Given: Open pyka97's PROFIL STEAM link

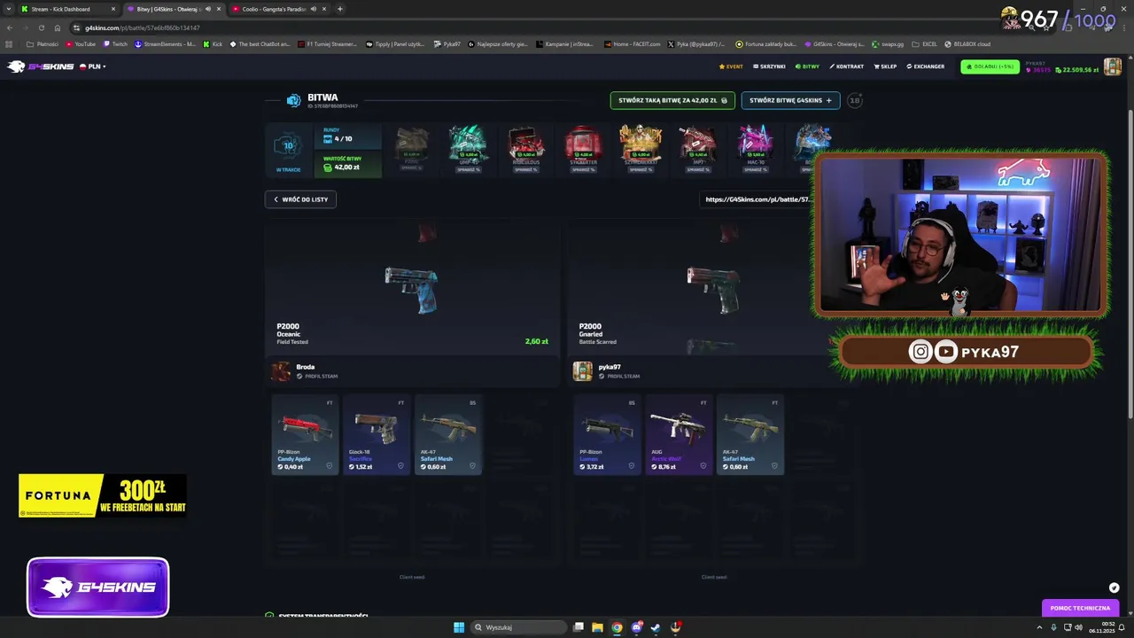Looking at the screenshot, I should coord(619,376).
